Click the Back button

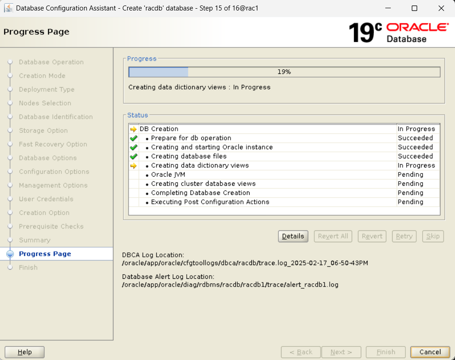click(301, 352)
